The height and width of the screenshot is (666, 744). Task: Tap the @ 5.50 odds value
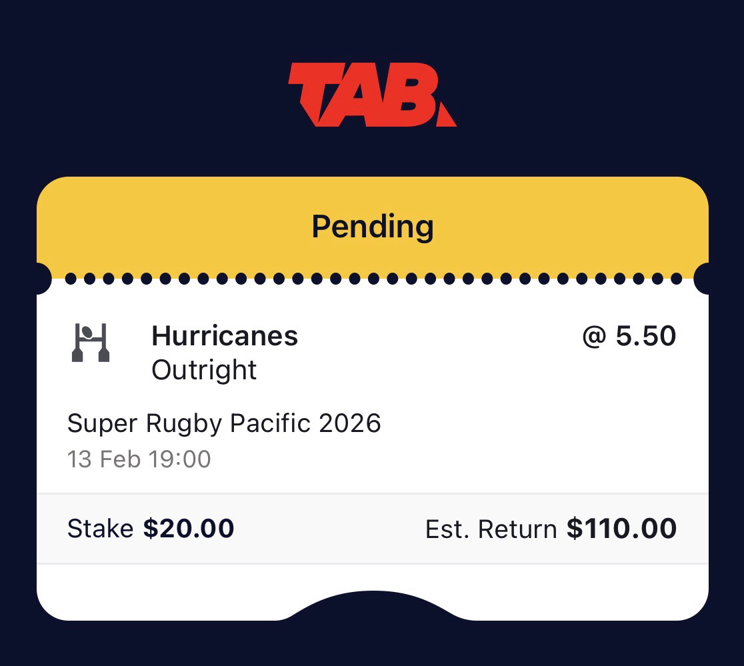pyautogui.click(x=629, y=336)
